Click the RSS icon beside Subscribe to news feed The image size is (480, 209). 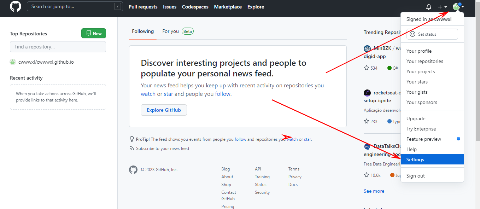[x=132, y=149]
